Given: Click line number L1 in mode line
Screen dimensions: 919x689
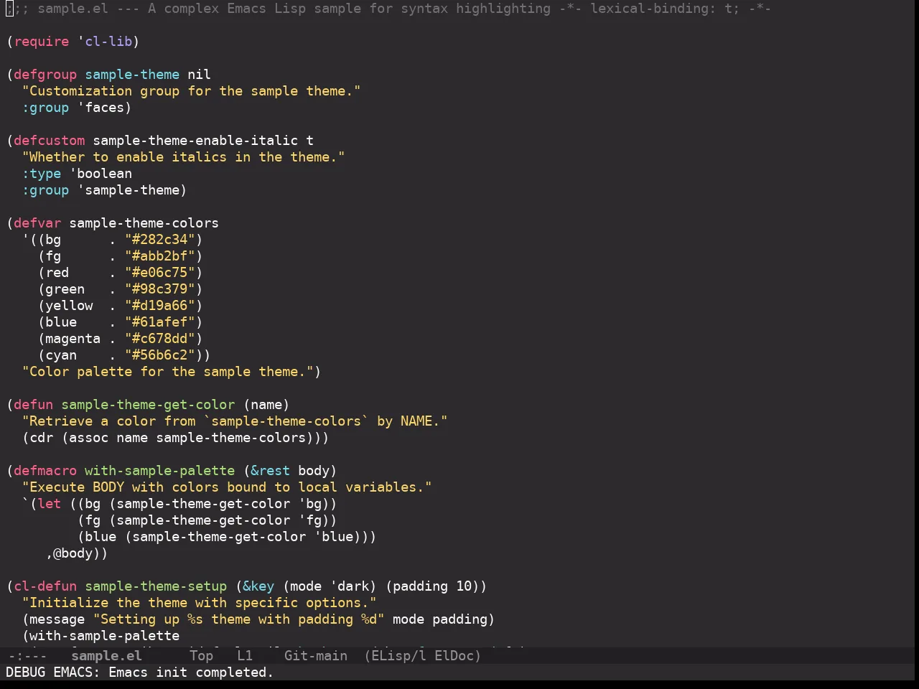Looking at the screenshot, I should click(x=245, y=656).
